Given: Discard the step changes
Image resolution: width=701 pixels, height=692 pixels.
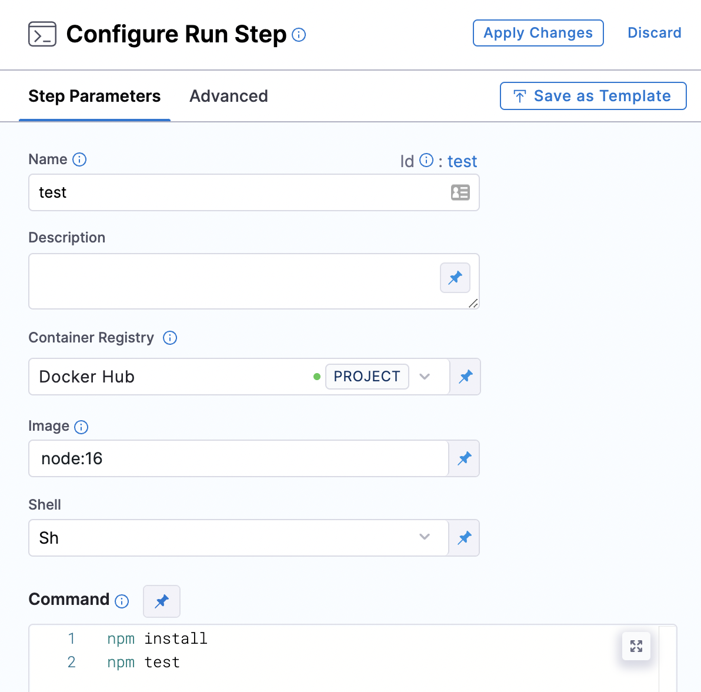Looking at the screenshot, I should [654, 33].
